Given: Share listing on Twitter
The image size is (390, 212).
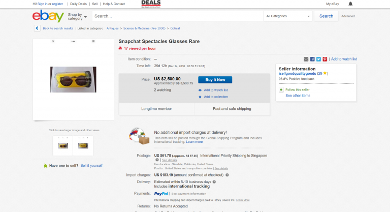Looking at the screenshot, I should [x=318, y=59].
